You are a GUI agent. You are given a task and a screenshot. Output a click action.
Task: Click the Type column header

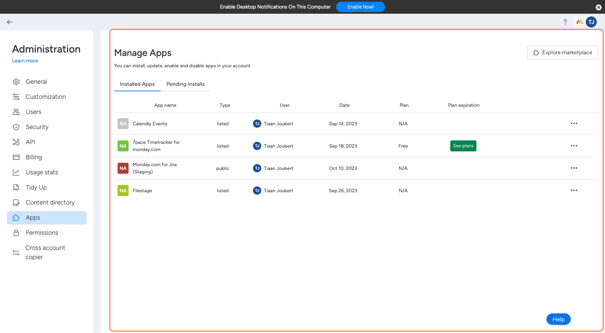click(x=225, y=105)
